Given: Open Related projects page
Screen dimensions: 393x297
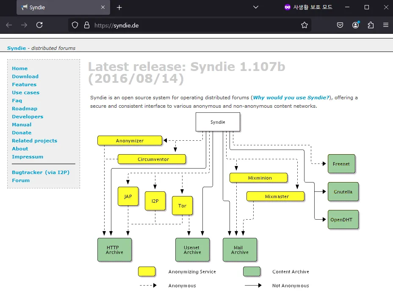Looking at the screenshot, I should pyautogui.click(x=35, y=141).
